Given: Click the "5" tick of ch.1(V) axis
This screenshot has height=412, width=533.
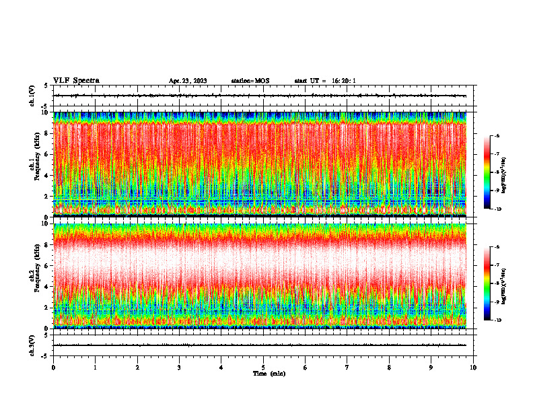Looking at the screenshot, I should coord(46,85).
